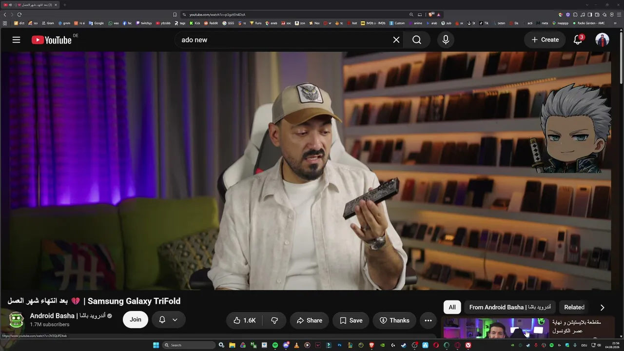The height and width of the screenshot is (351, 624).
Task: Reload the current page
Action: click(19, 15)
